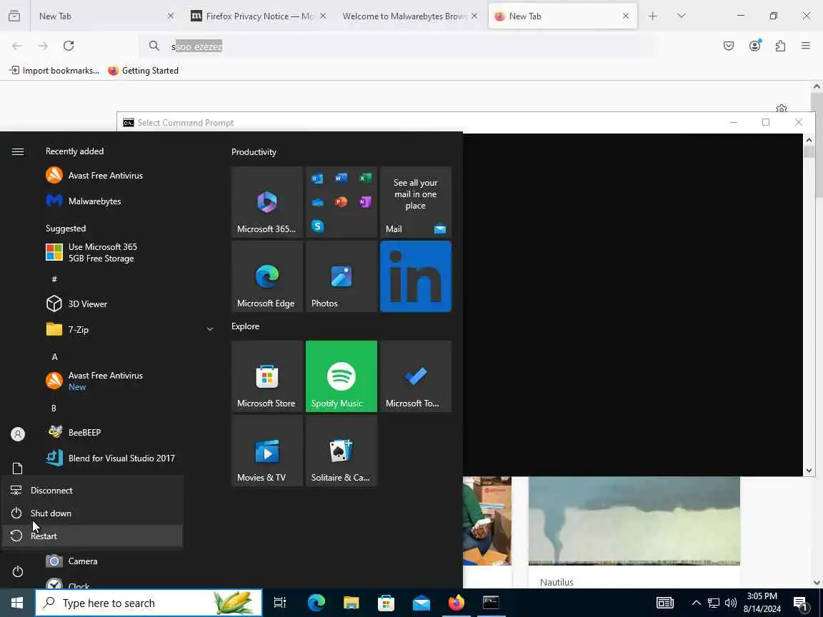Click Import bookmarks in bookmarks toolbar

pos(54,70)
